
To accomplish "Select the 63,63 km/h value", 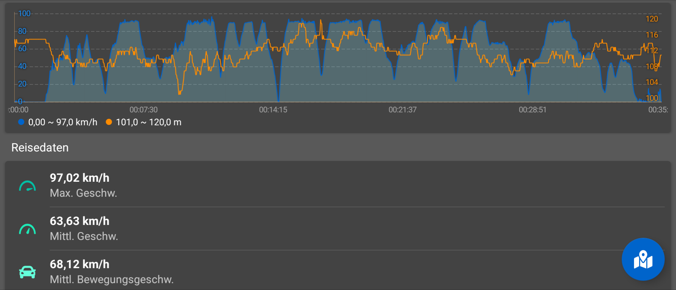I will tap(79, 221).
